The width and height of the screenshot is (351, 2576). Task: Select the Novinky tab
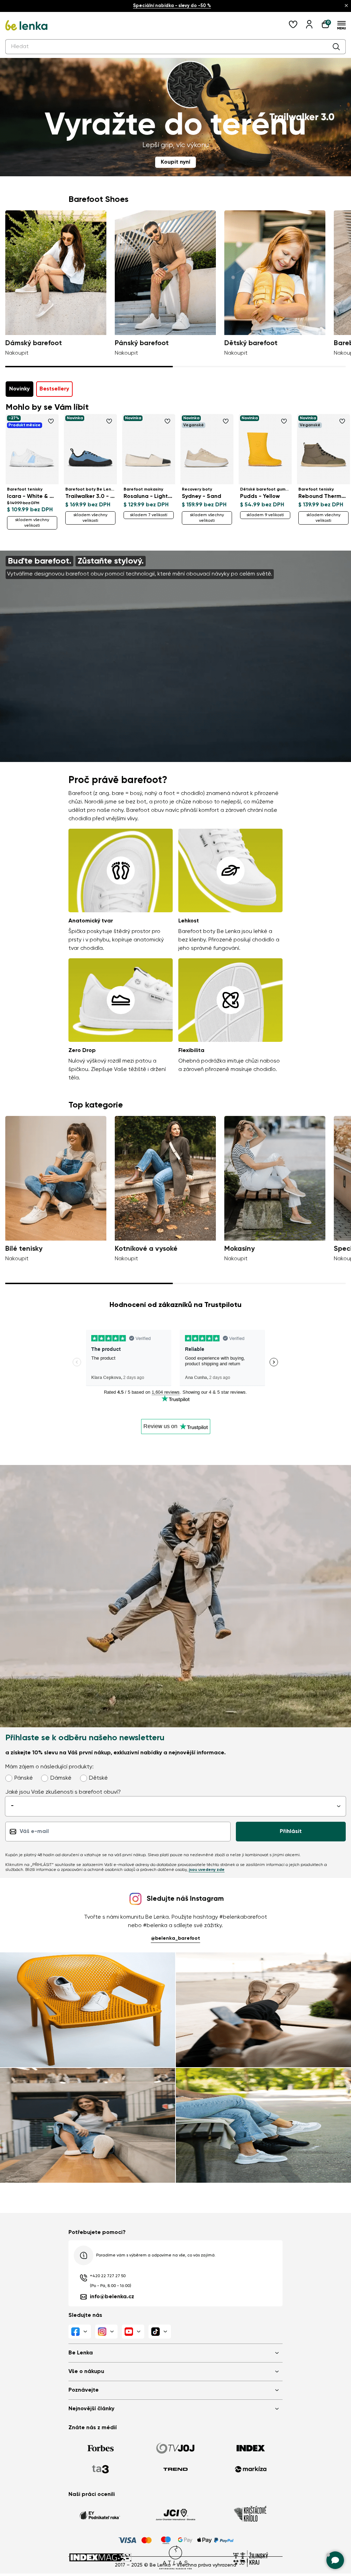click(19, 388)
